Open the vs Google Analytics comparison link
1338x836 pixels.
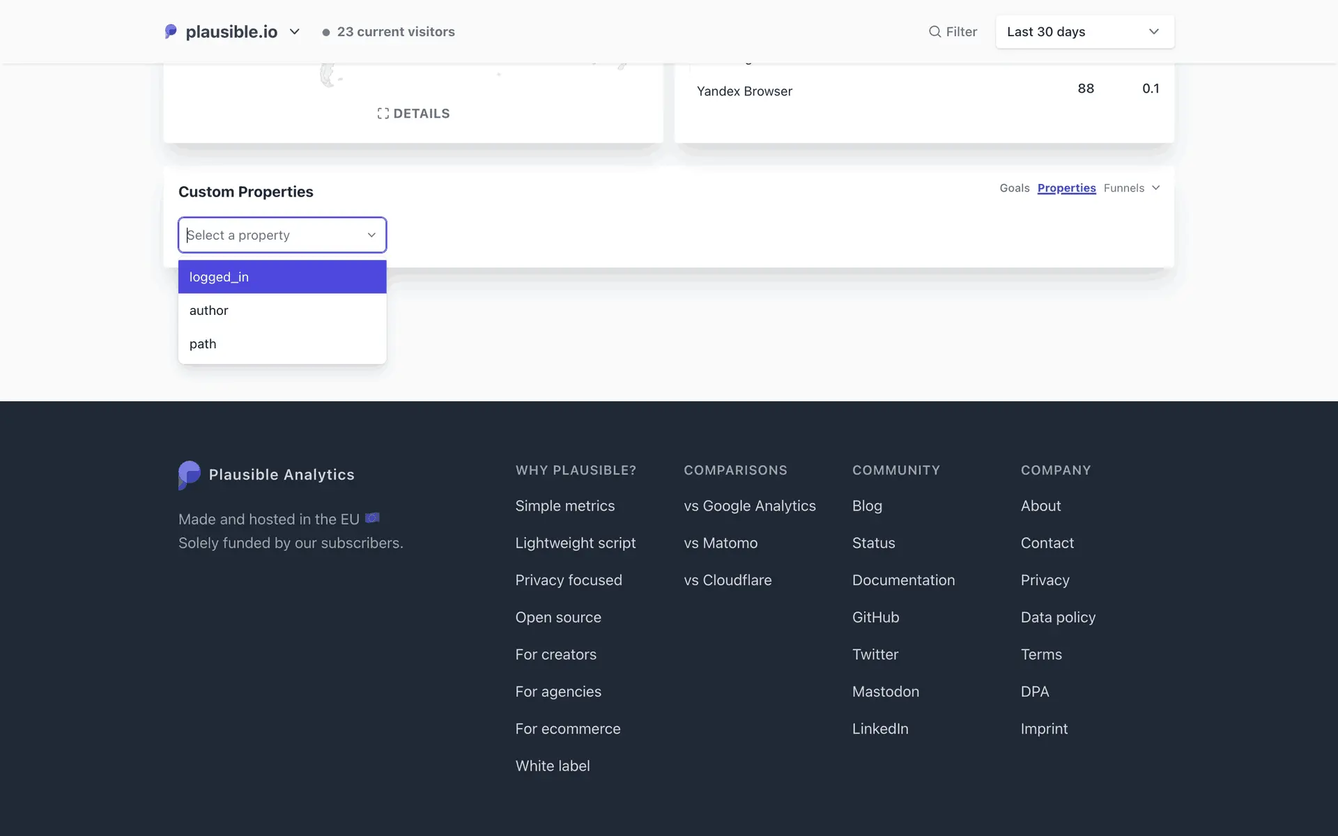pos(749,506)
